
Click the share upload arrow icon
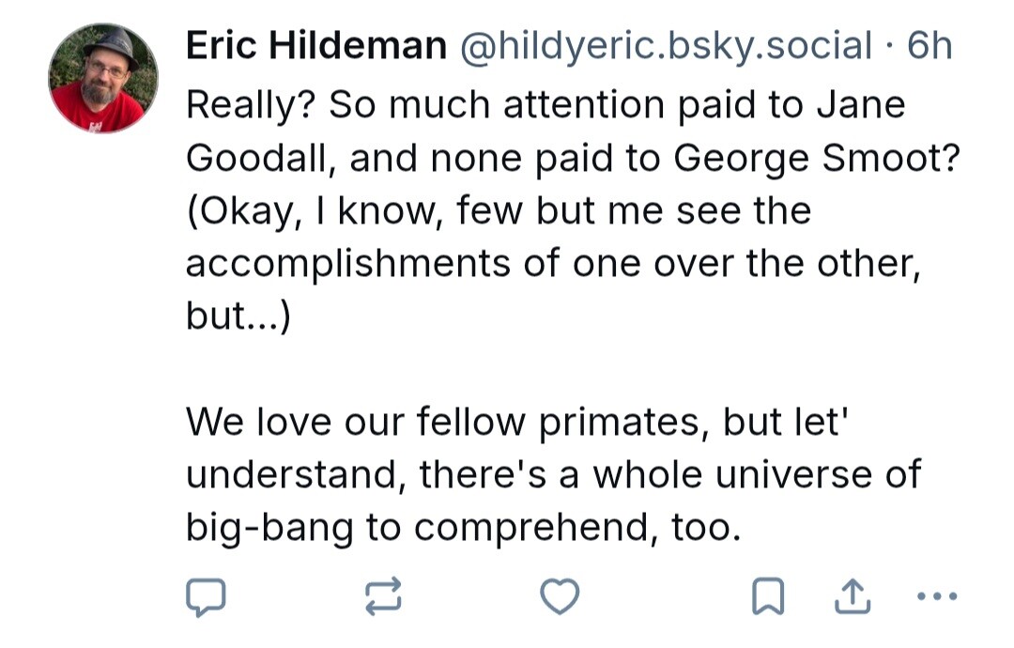(850, 596)
